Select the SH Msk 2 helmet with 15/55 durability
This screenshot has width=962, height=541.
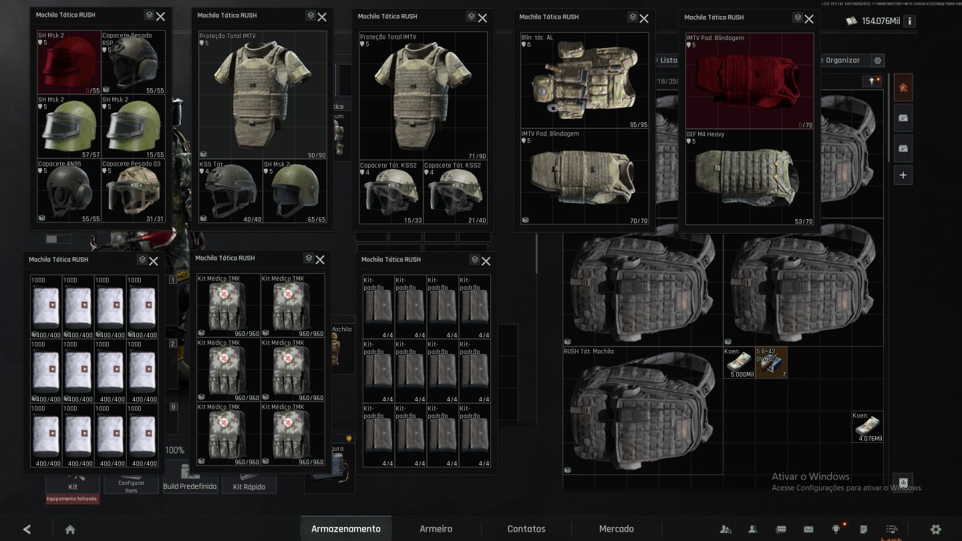[x=133, y=126]
